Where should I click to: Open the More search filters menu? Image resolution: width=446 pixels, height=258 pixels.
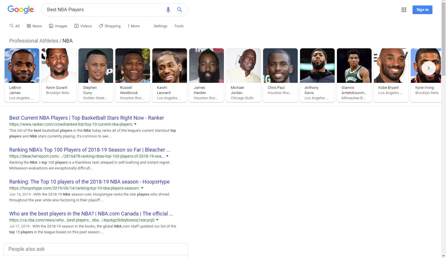tap(133, 26)
